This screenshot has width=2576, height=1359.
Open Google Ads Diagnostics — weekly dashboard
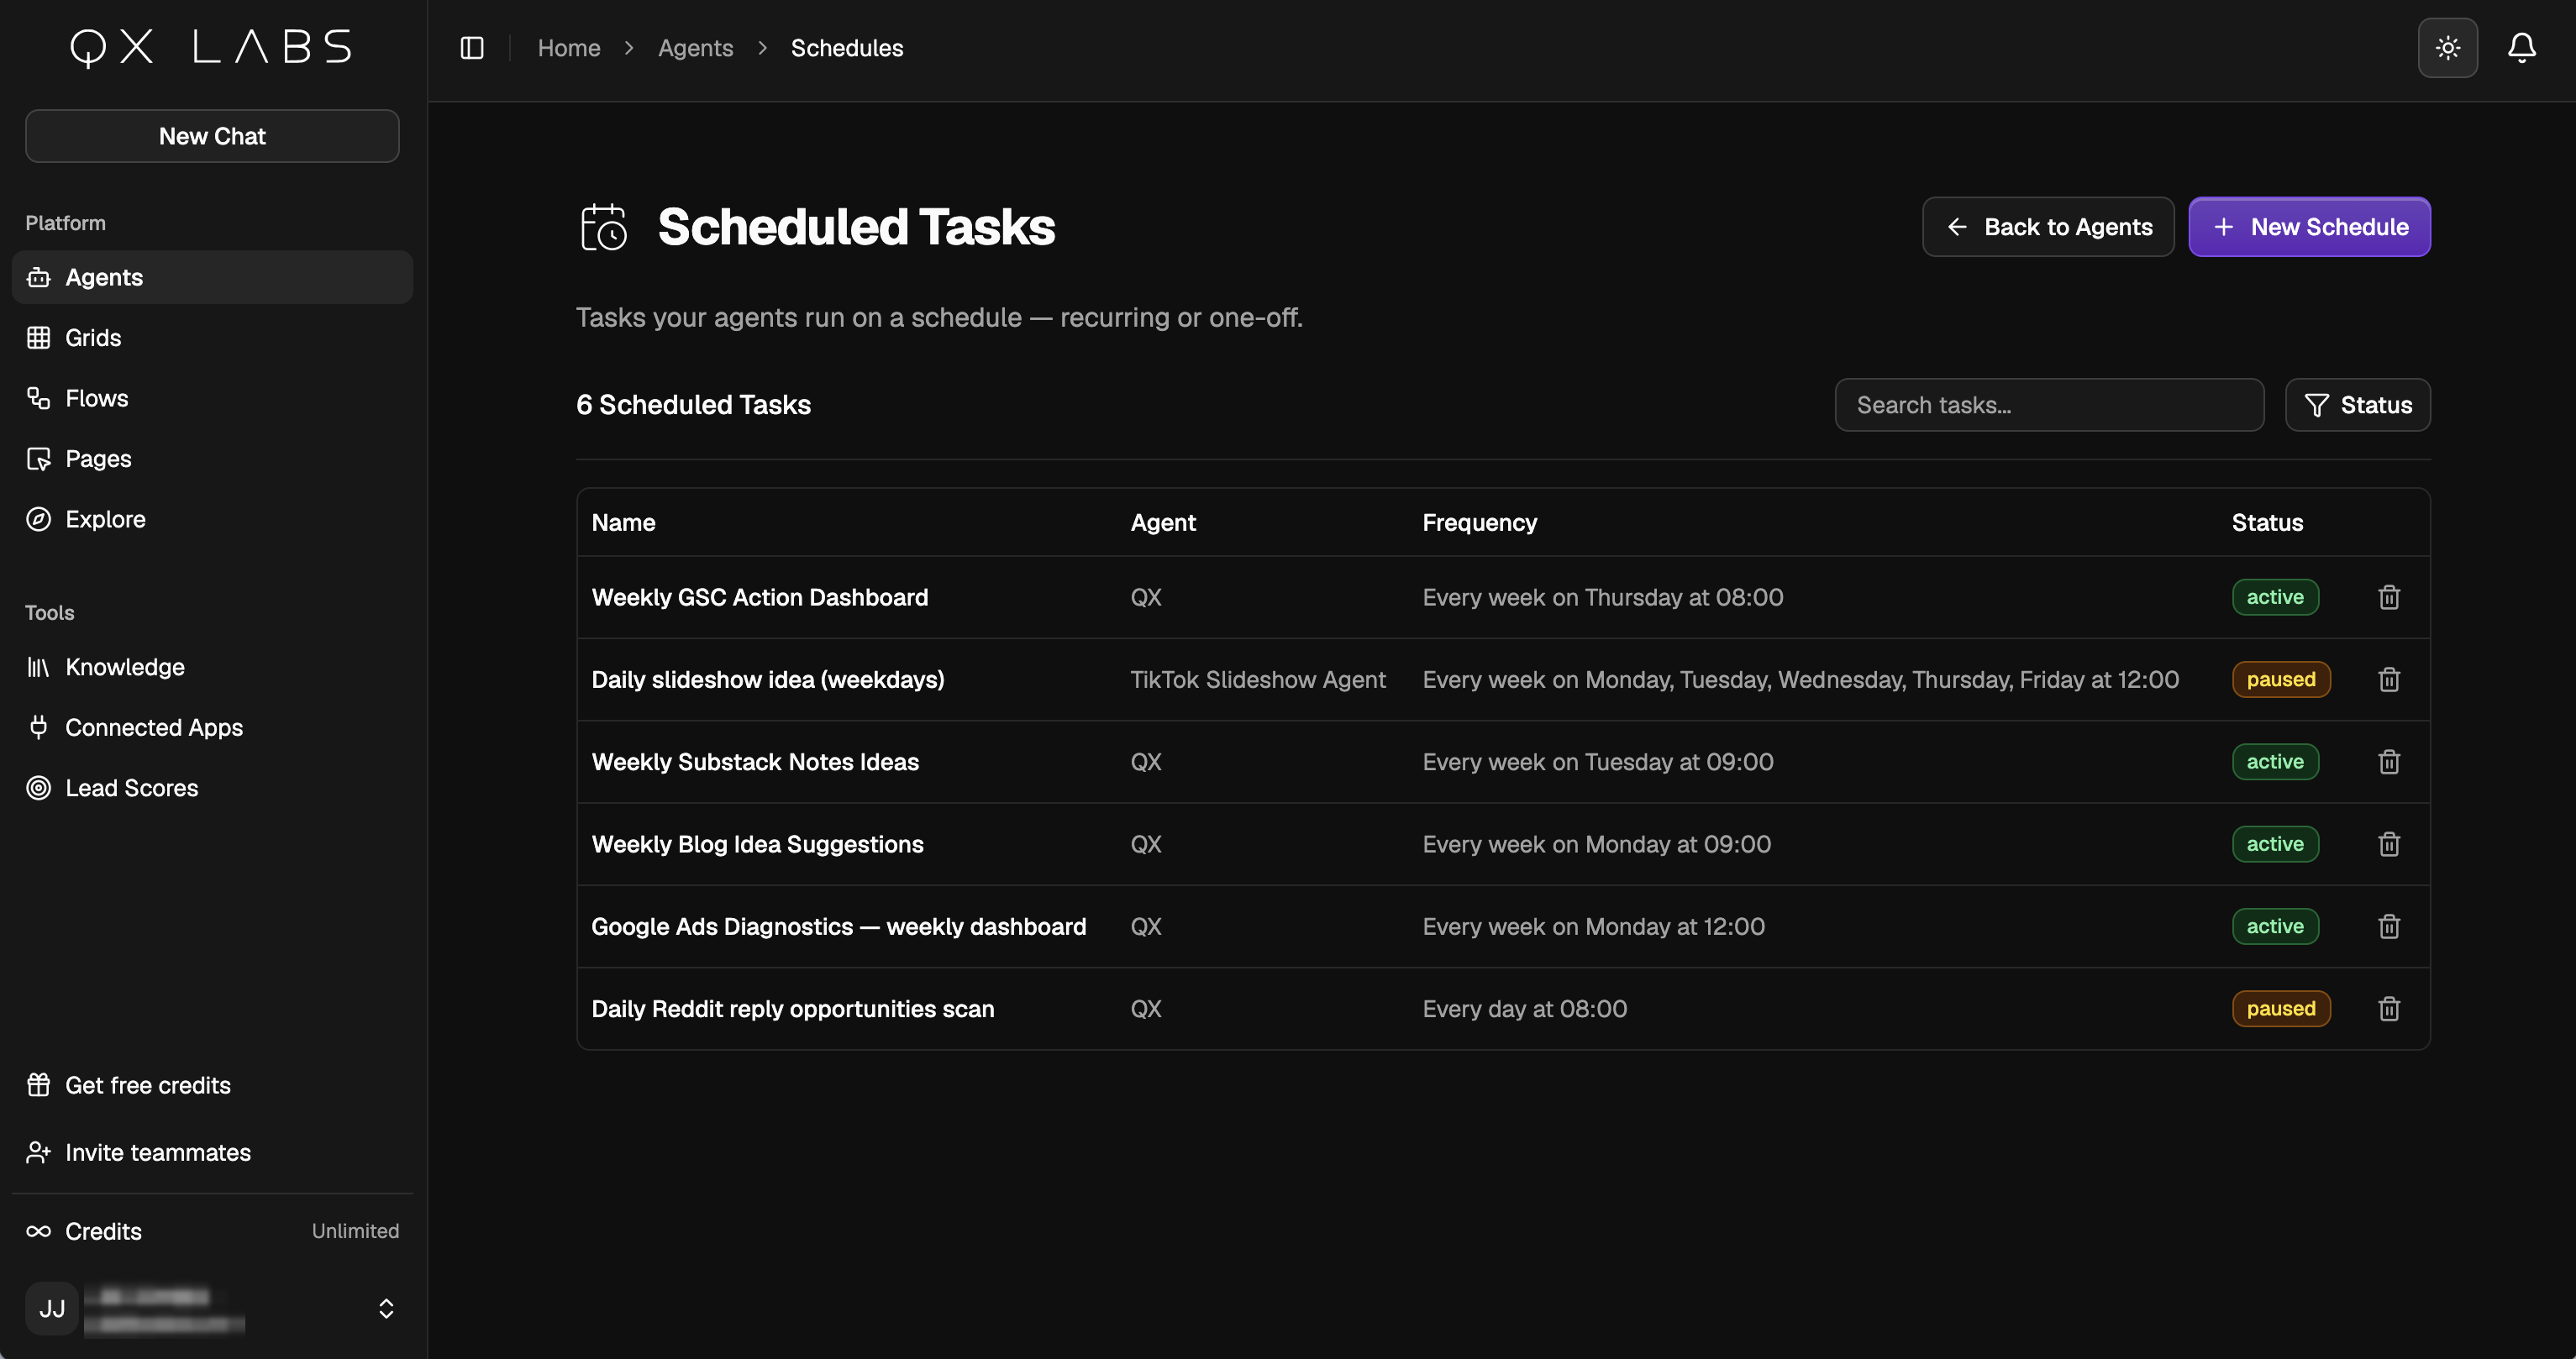839,927
